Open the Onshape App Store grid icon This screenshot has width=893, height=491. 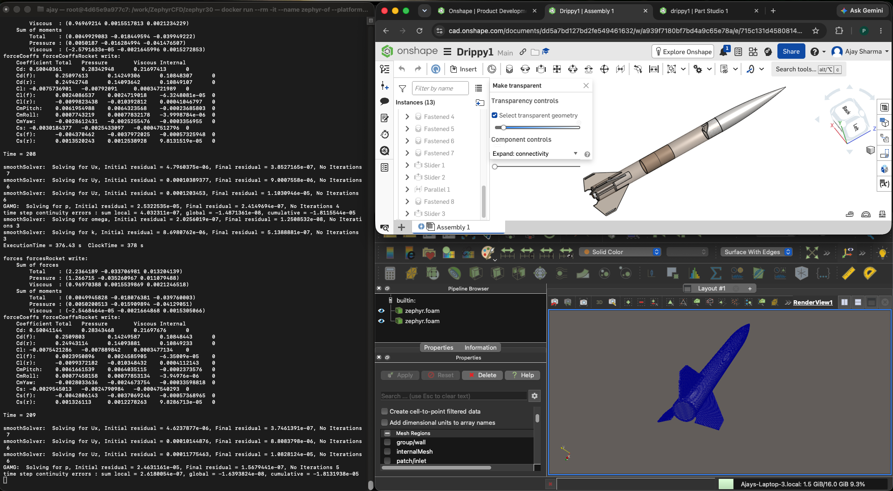point(753,52)
